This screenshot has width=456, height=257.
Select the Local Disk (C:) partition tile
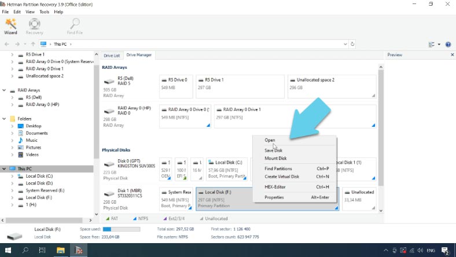click(227, 169)
